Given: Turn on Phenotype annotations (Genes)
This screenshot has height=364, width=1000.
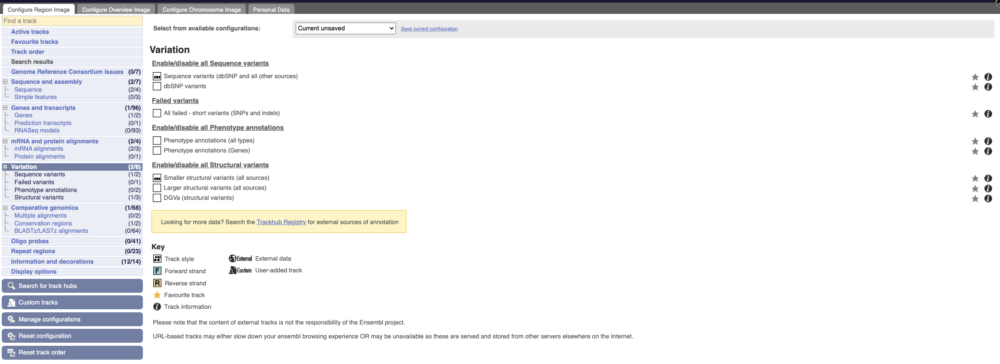Looking at the screenshot, I should point(157,151).
